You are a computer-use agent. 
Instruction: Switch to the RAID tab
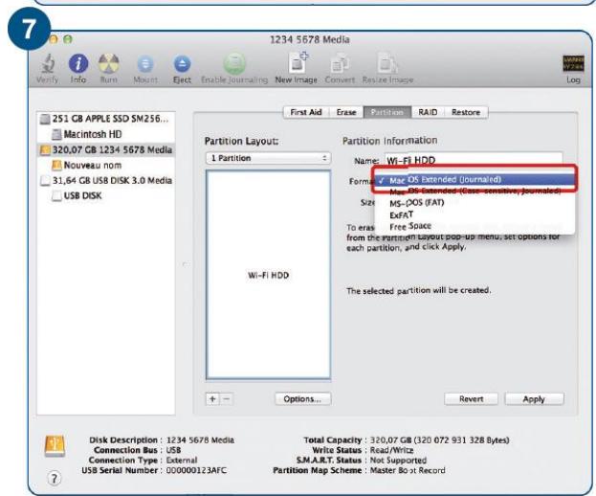click(428, 112)
